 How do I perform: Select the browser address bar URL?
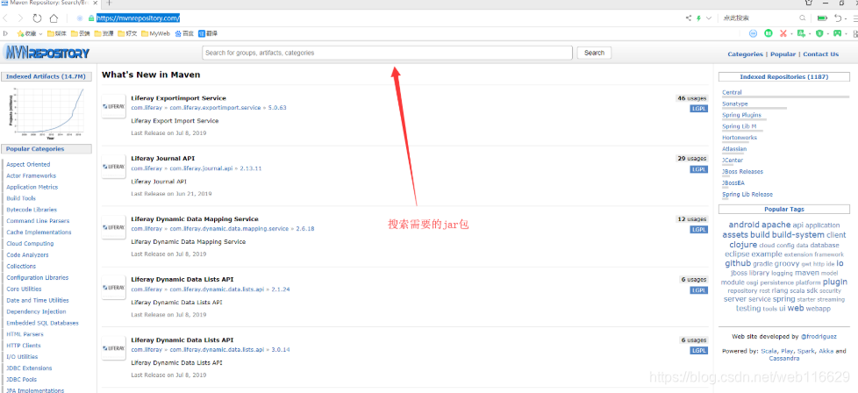tap(139, 18)
